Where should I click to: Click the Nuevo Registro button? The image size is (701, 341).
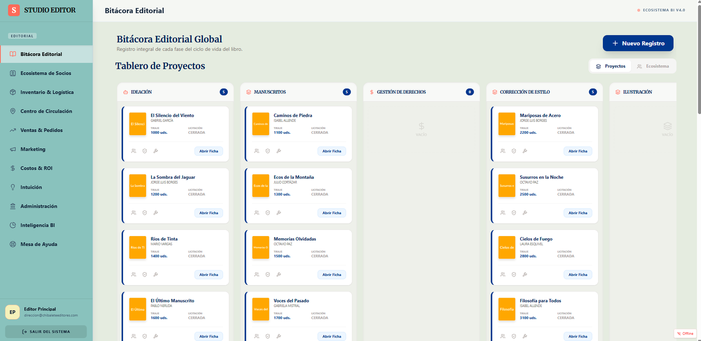pos(638,43)
